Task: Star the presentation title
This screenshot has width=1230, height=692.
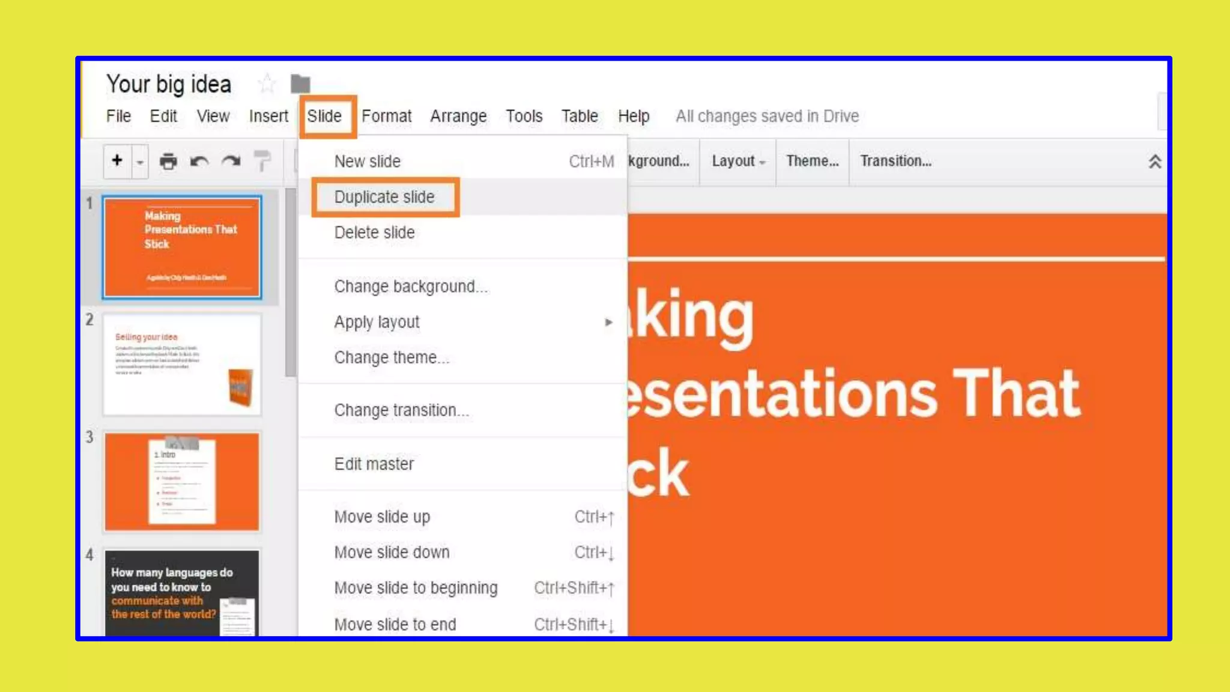Action: coord(267,84)
